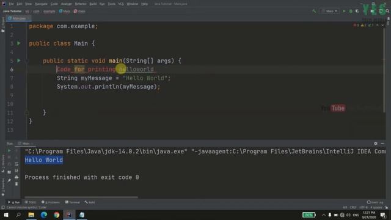Image resolution: width=391 pixels, height=220 pixels.
Task: Open the Run menu
Action: click(102, 4)
